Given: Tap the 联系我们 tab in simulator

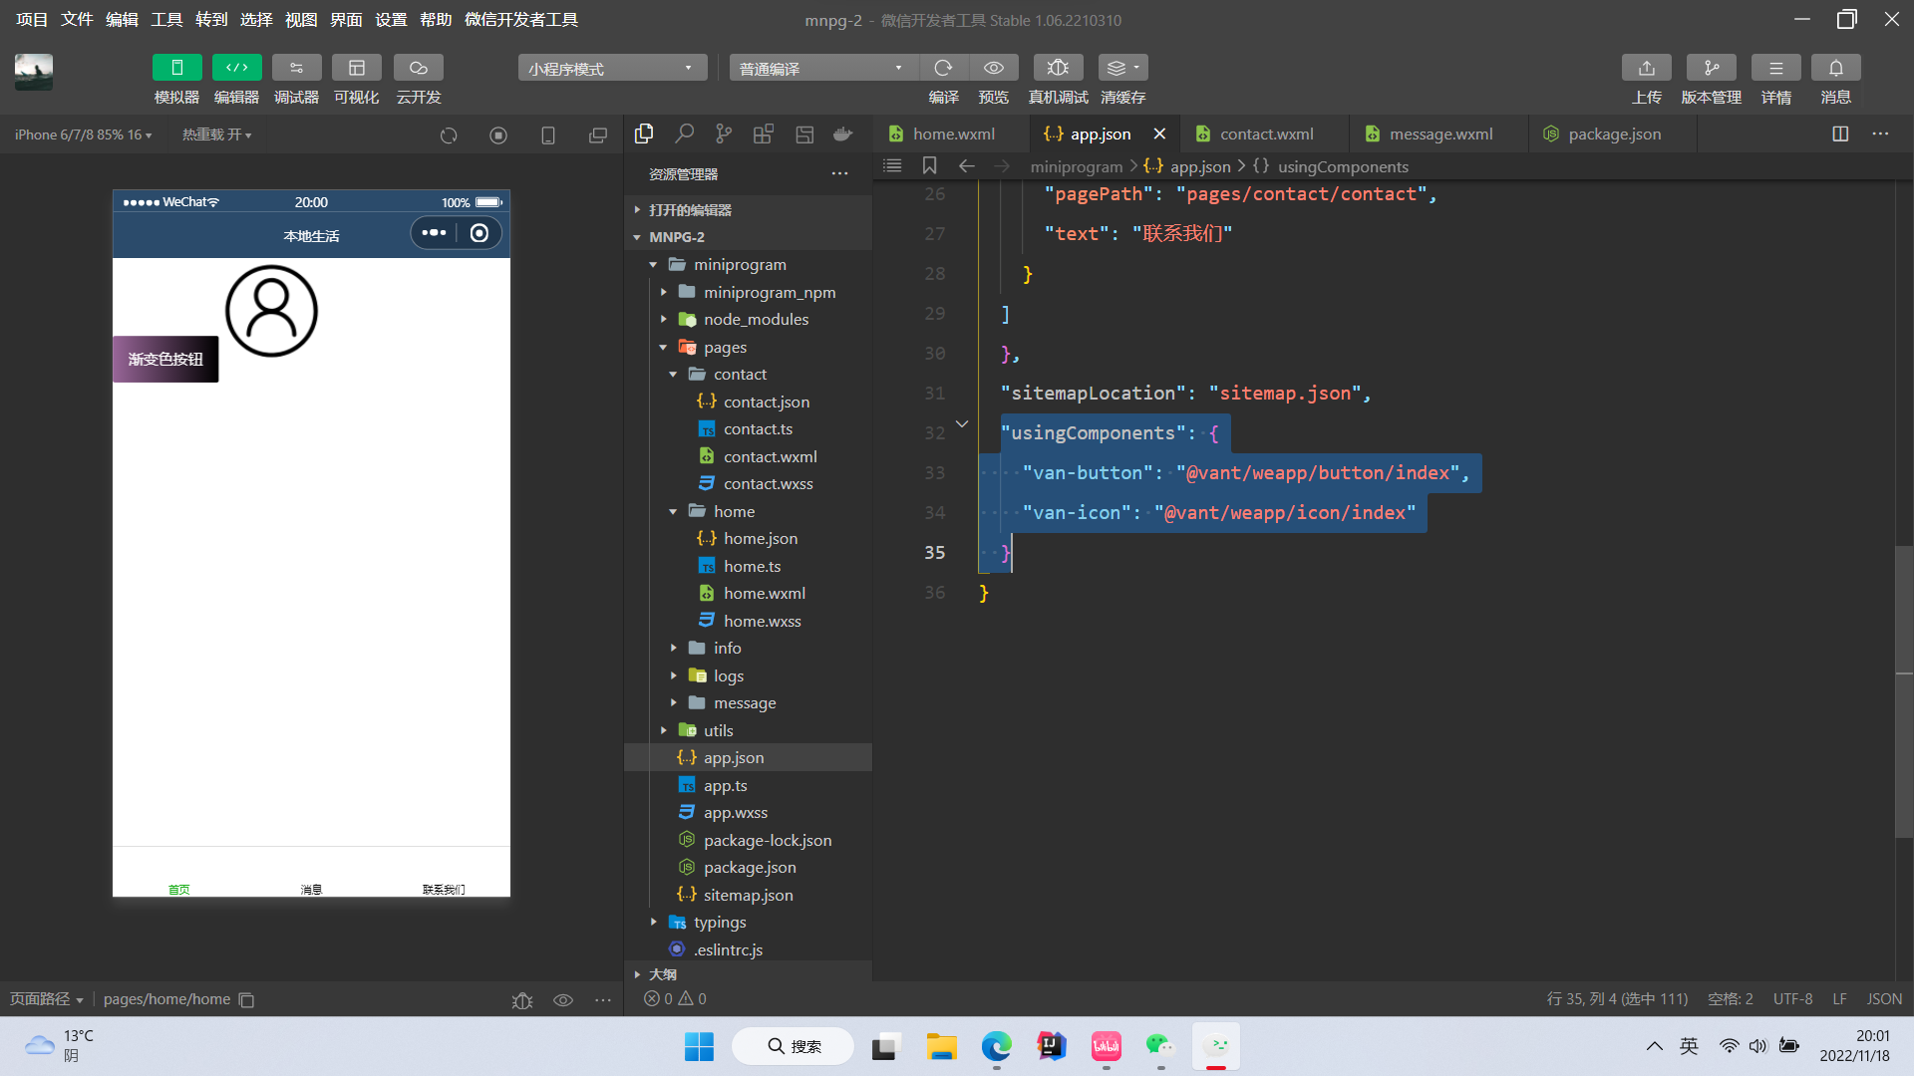Looking at the screenshot, I should [x=444, y=889].
